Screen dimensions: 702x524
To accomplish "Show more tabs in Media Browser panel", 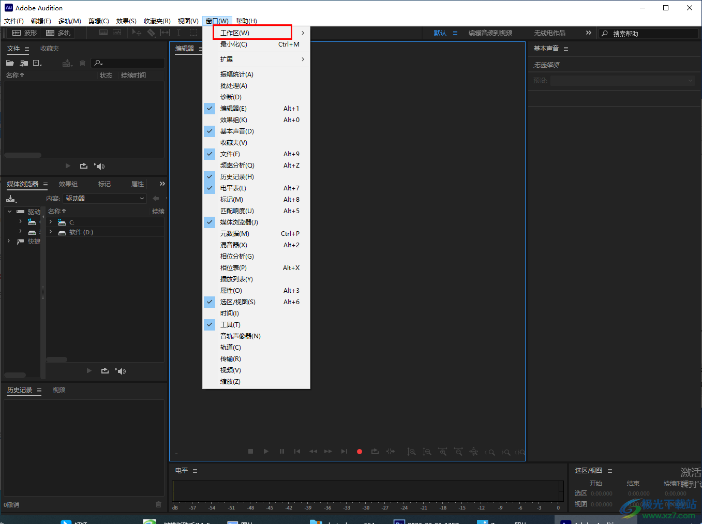I will point(162,184).
